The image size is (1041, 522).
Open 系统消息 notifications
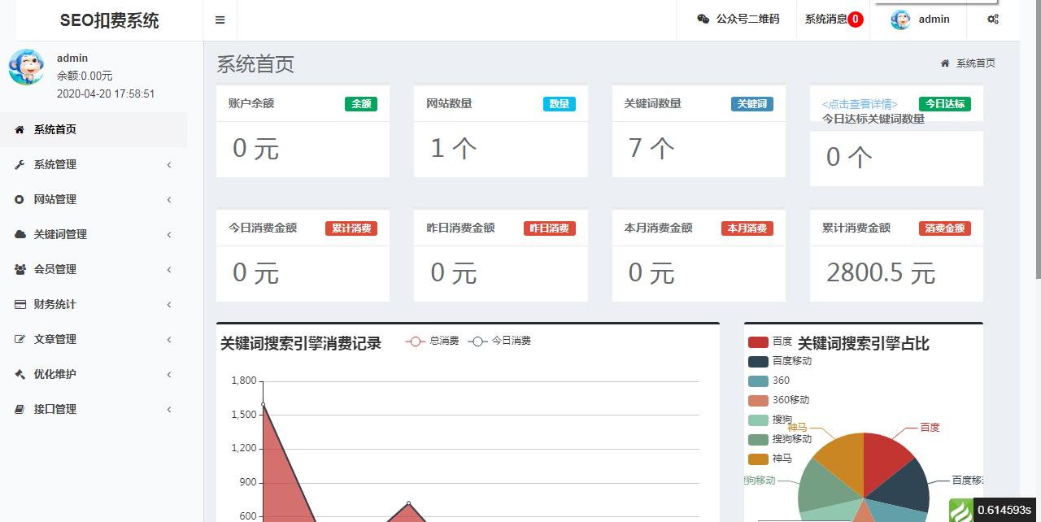(834, 20)
